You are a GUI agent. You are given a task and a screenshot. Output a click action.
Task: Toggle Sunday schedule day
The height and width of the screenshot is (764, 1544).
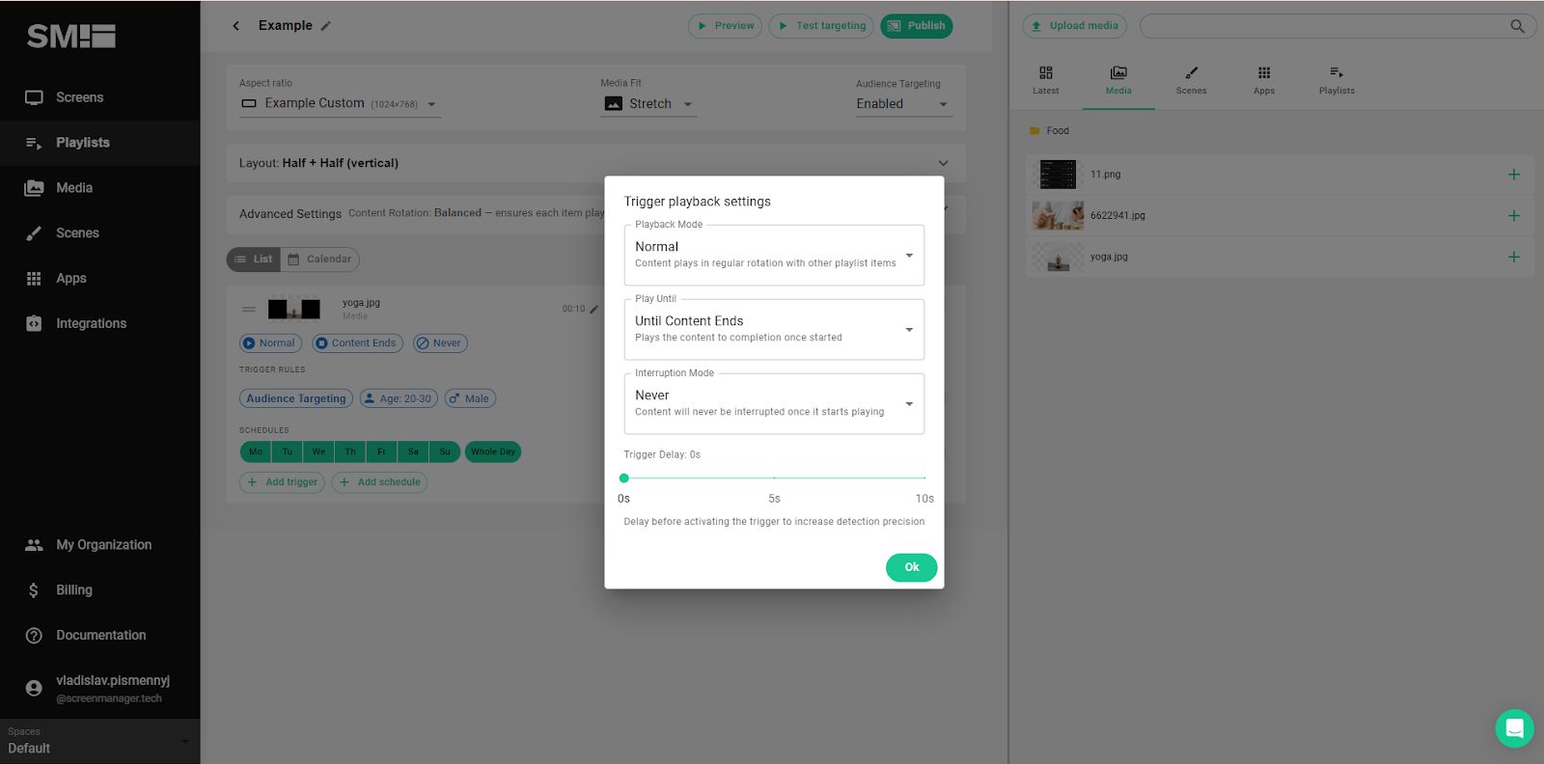[x=445, y=451]
